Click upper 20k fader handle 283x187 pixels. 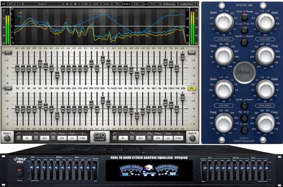tap(183, 56)
